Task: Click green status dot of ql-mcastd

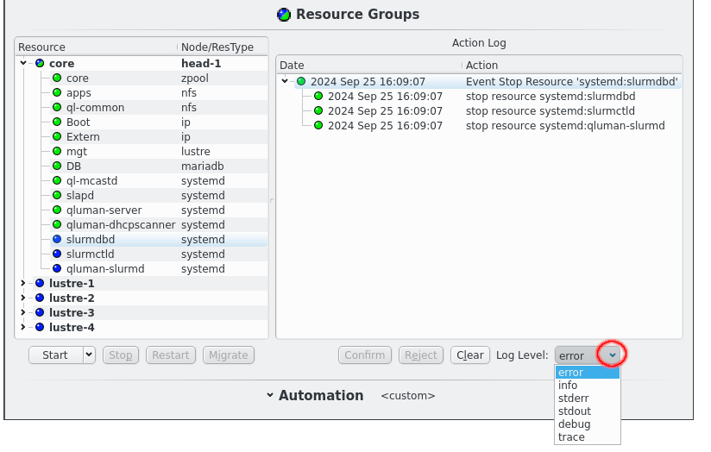Action: [57, 180]
